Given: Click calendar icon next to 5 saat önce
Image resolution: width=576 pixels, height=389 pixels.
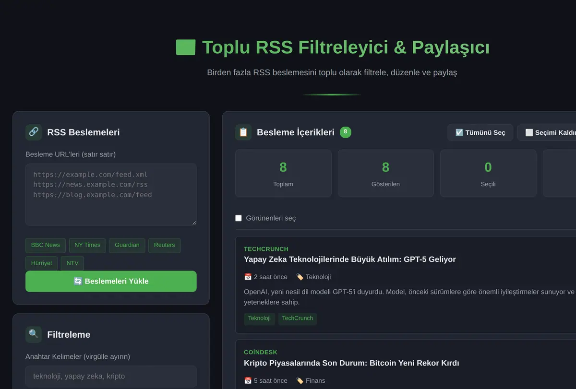Looking at the screenshot, I should point(248,380).
